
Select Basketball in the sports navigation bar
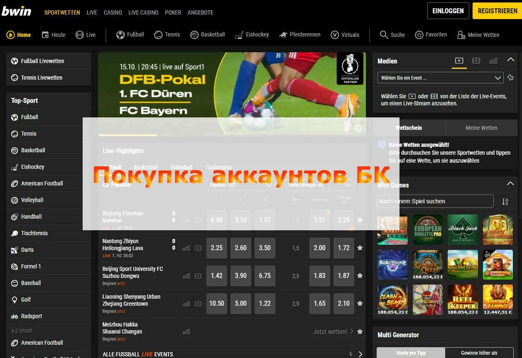pyautogui.click(x=208, y=35)
